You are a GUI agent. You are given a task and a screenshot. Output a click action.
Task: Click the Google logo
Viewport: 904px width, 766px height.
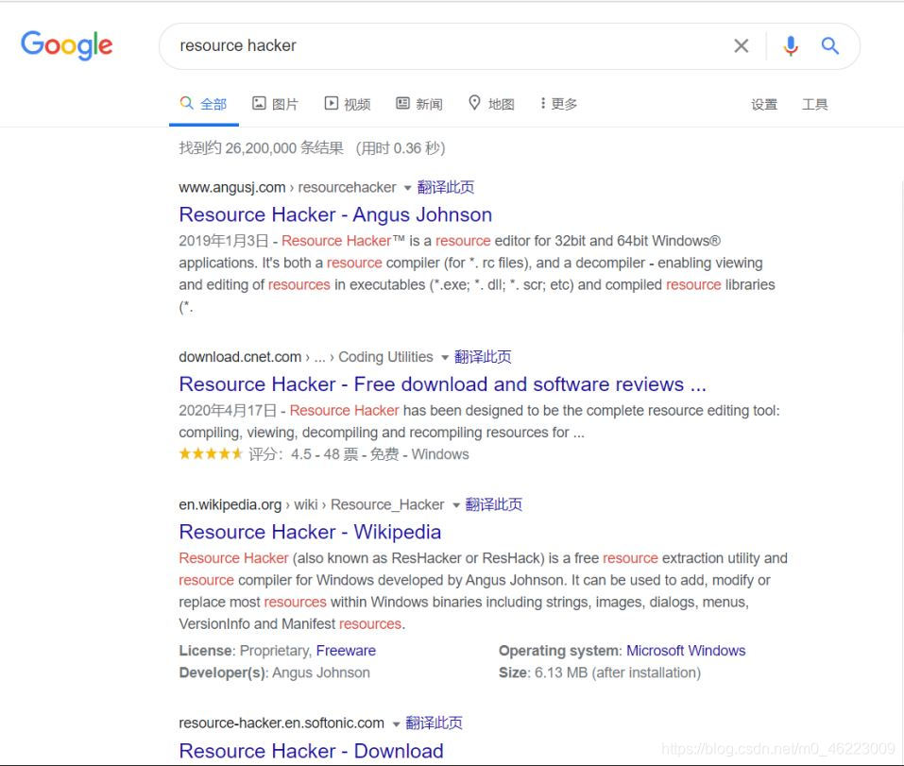pos(67,45)
